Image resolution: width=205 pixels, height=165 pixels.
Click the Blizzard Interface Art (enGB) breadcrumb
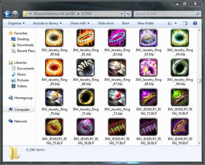[55, 14]
